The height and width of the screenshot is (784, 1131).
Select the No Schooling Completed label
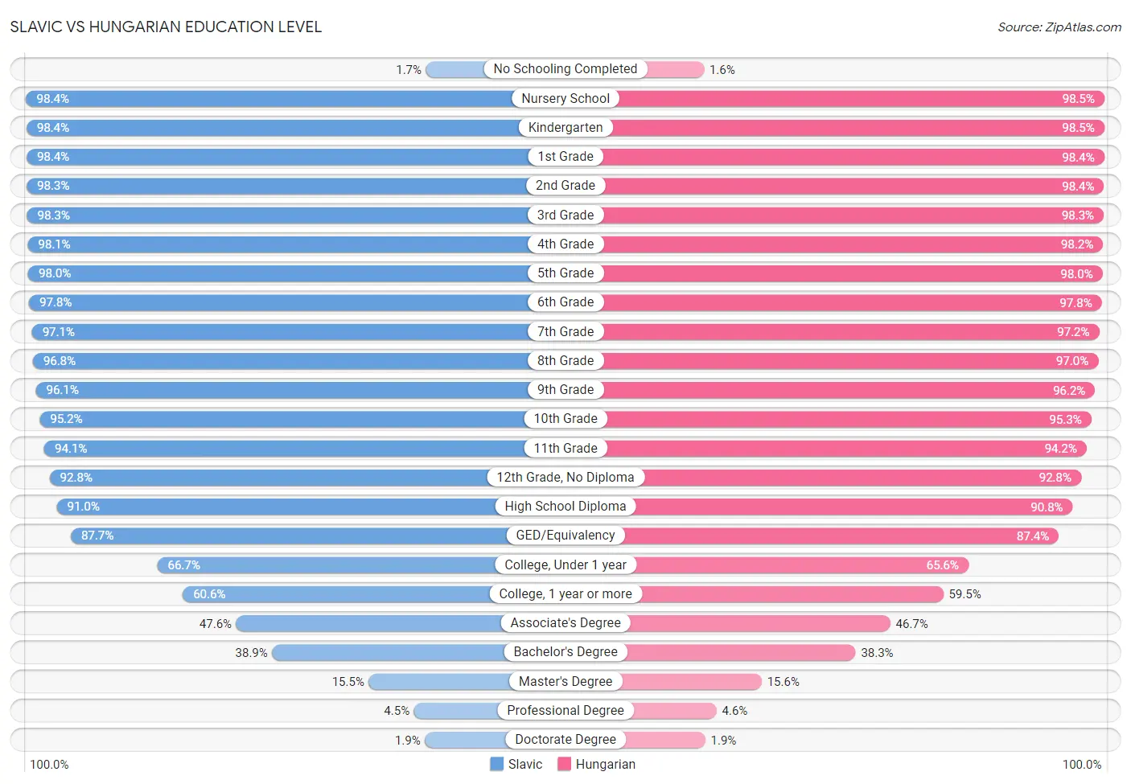pos(565,69)
